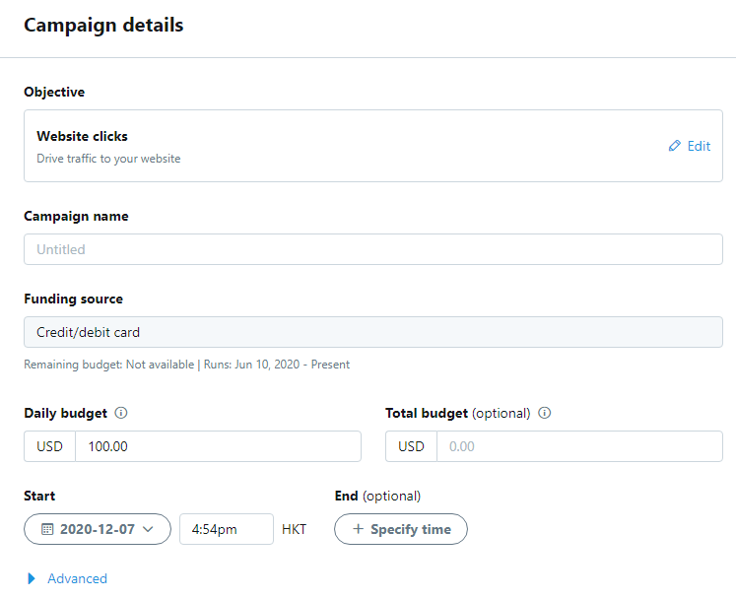
Task: Select the Credit/debit card funding source
Action: pos(372,332)
